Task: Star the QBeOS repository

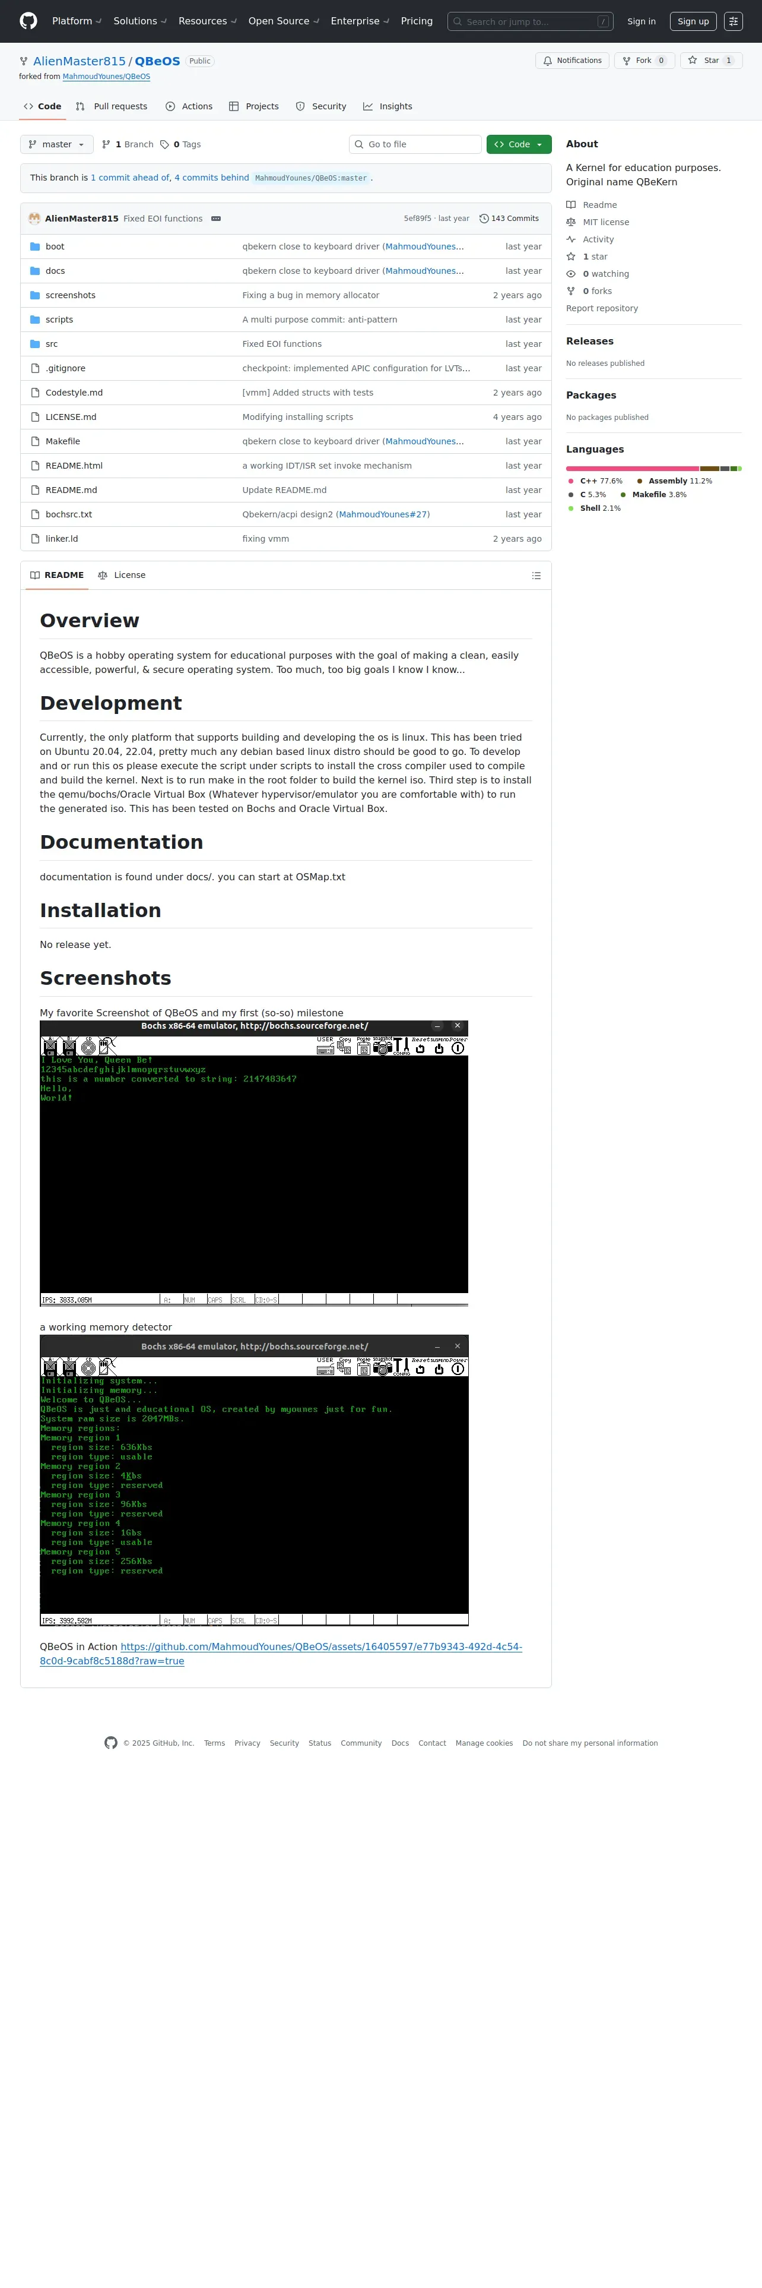Action: click(x=710, y=61)
